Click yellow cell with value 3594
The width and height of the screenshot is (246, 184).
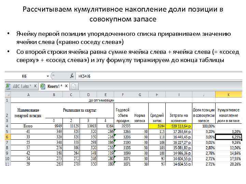(157, 126)
